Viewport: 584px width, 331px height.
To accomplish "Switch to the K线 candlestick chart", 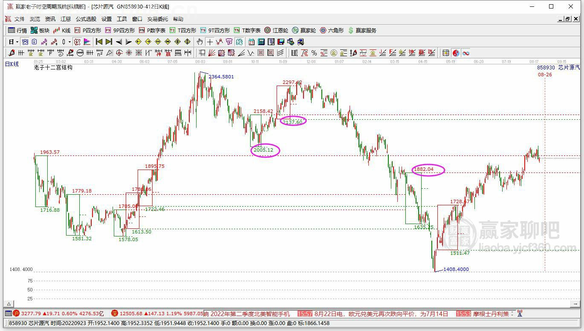I will point(61,30).
